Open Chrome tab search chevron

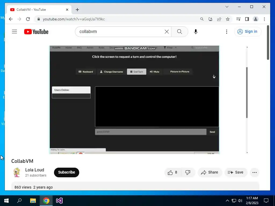(x=227, y=7)
